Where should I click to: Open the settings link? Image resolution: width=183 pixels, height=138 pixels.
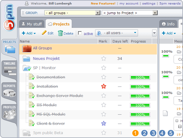coord(149,4)
